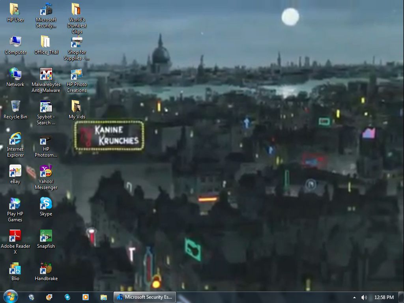Select the Recycle Bin icon
The width and height of the screenshot is (404, 303).
coord(15,110)
